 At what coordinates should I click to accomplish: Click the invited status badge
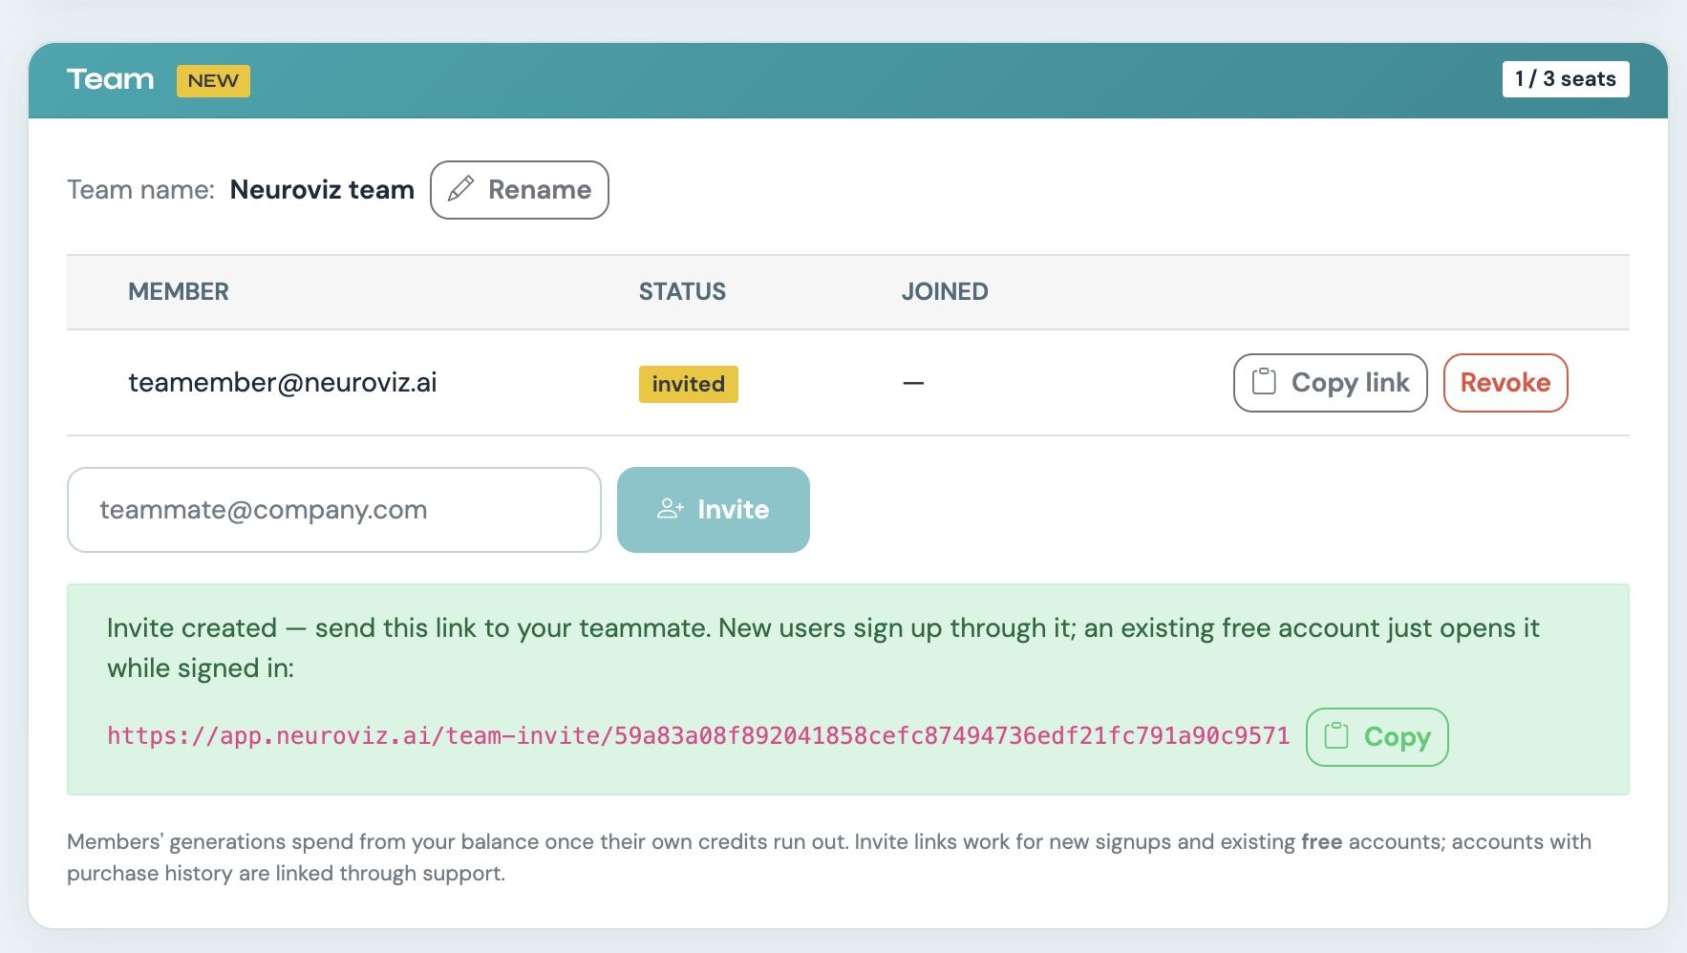click(x=689, y=384)
